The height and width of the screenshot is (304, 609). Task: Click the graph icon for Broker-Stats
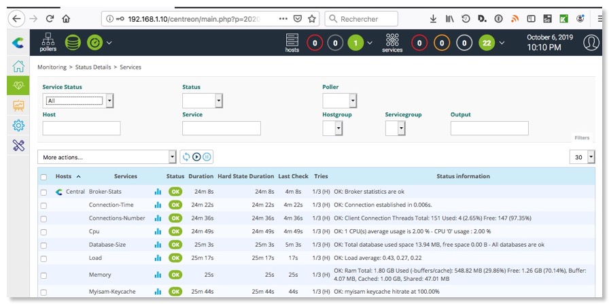point(158,192)
